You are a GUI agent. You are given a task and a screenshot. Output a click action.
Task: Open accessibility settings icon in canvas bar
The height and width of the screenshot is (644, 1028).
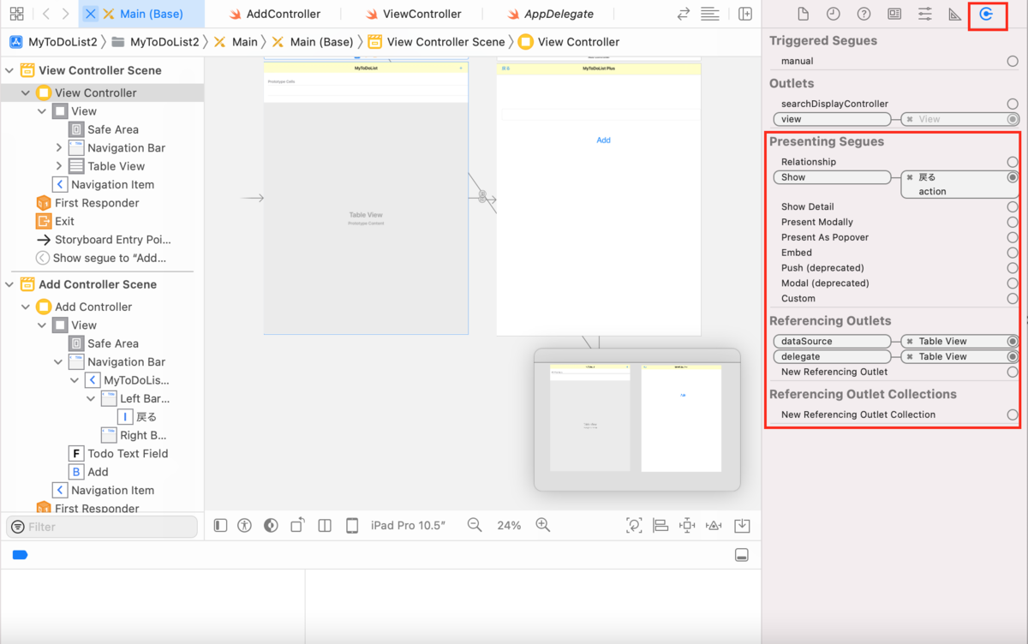(x=244, y=525)
